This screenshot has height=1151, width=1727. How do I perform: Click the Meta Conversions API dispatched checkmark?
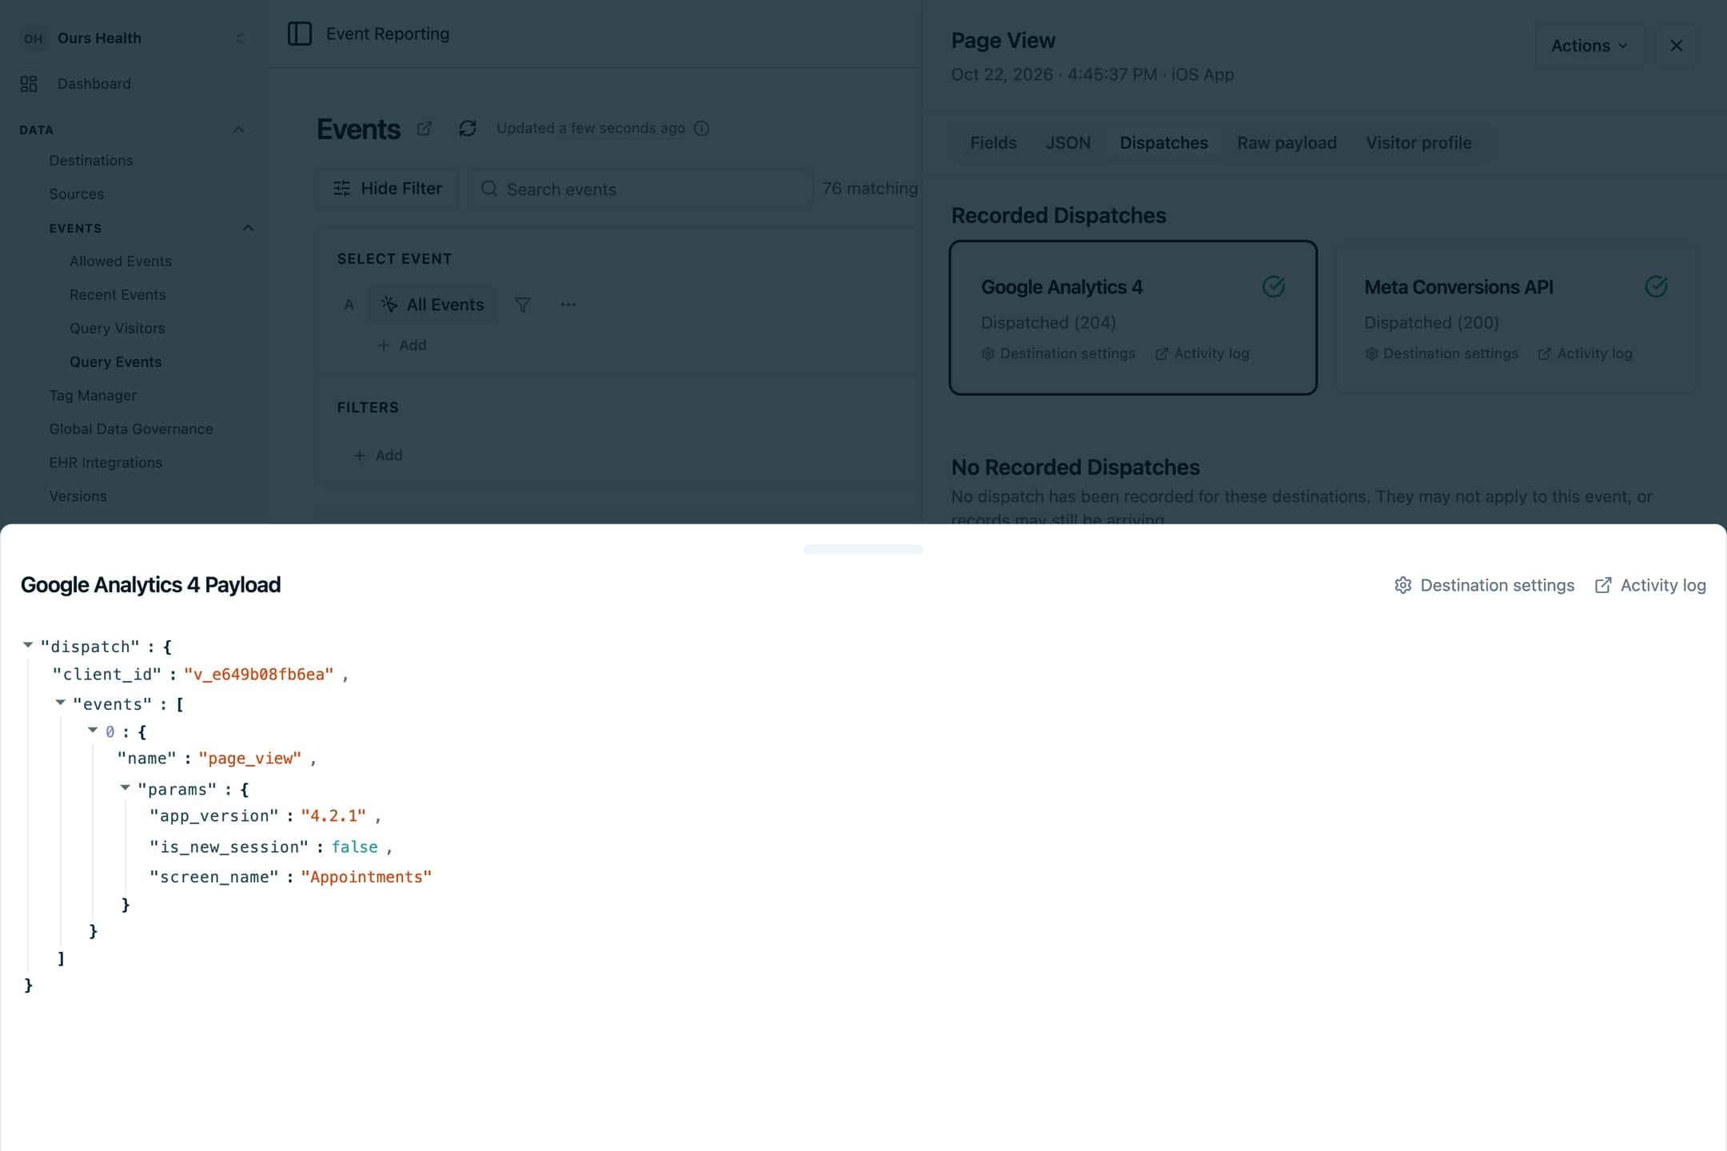coord(1657,286)
